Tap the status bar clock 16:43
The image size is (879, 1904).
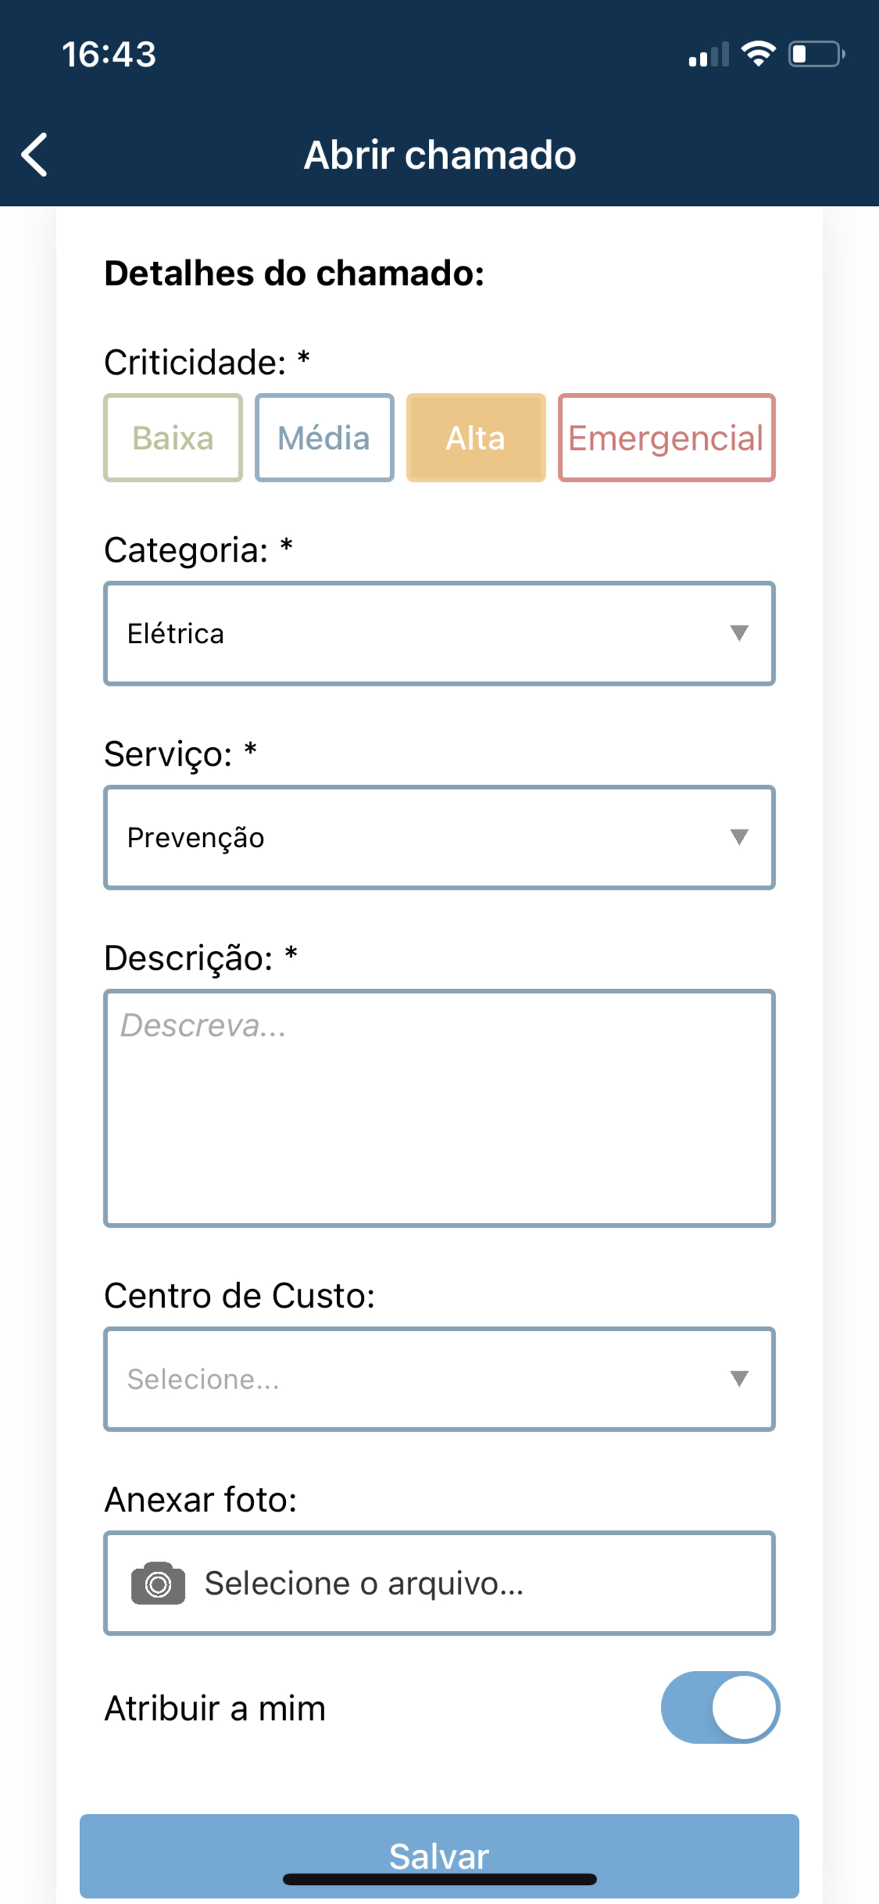click(x=109, y=55)
